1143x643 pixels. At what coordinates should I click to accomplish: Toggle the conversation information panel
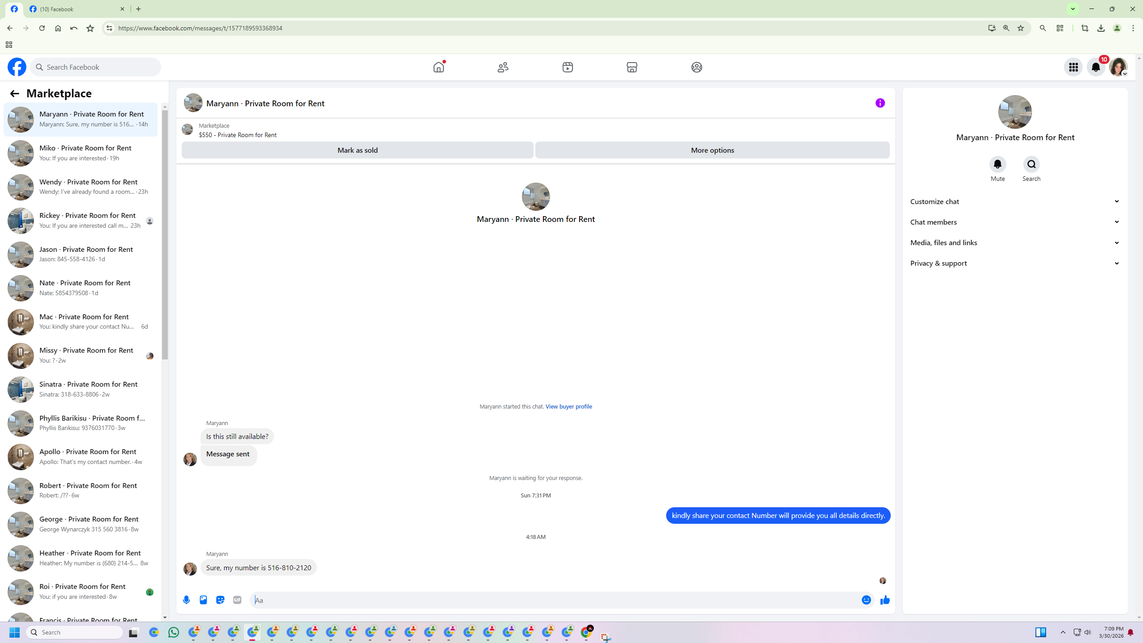(880, 103)
